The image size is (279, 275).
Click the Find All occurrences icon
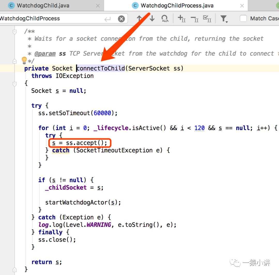tap(165, 19)
